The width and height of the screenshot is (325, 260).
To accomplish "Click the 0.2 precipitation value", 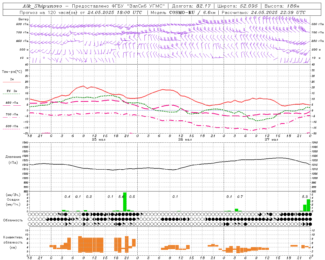I will [x=89, y=197].
